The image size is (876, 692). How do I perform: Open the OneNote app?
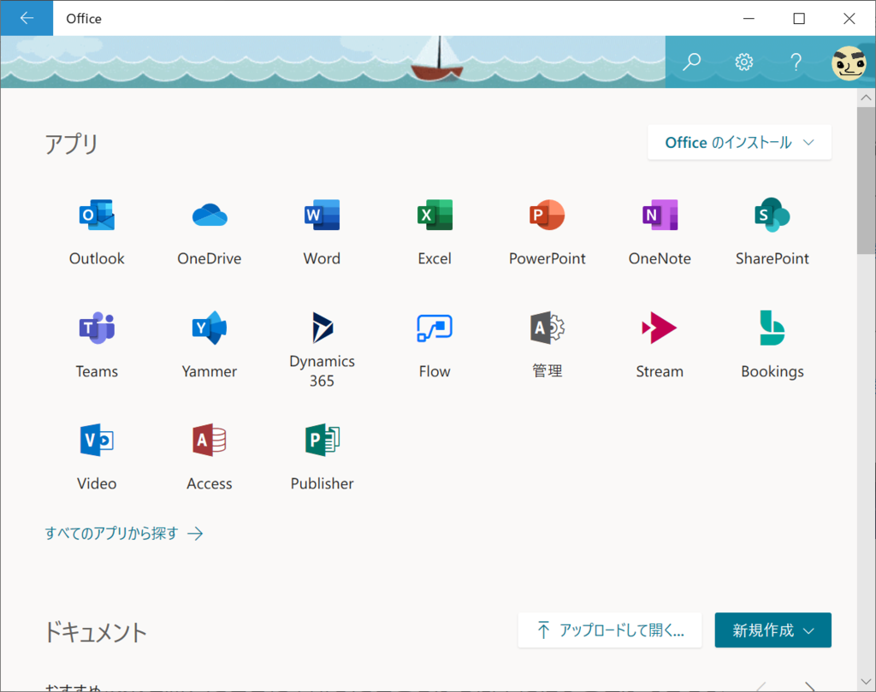click(660, 233)
